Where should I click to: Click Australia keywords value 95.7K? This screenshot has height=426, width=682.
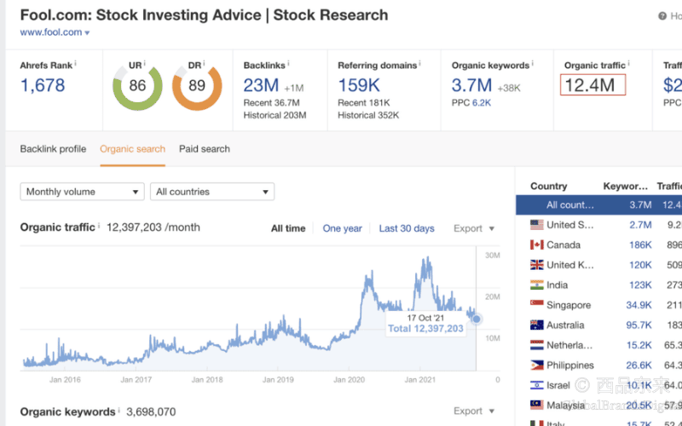pos(639,325)
